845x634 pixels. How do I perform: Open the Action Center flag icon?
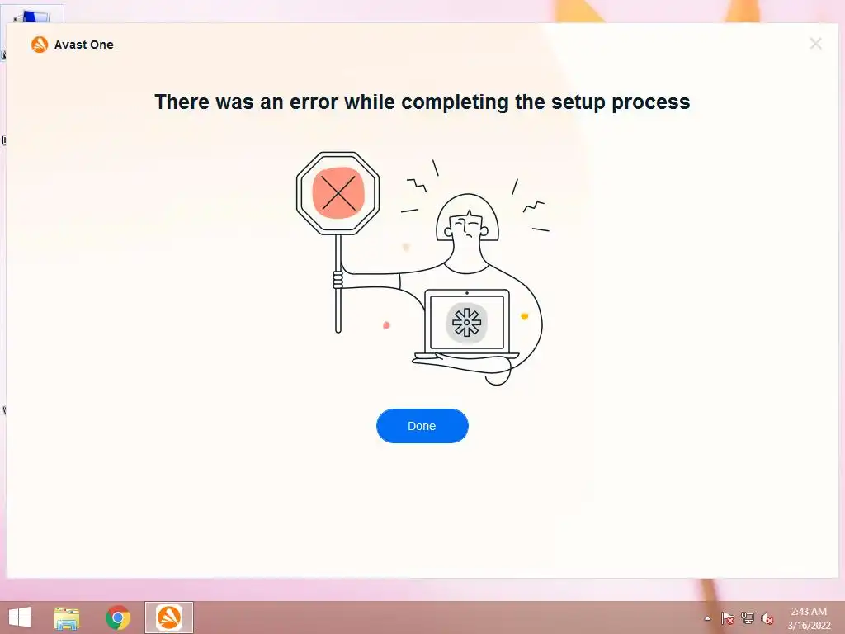click(727, 618)
